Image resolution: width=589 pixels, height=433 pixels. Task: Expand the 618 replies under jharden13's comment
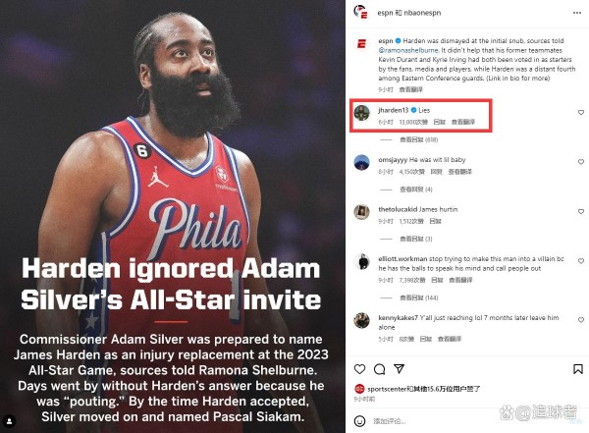[x=418, y=139]
